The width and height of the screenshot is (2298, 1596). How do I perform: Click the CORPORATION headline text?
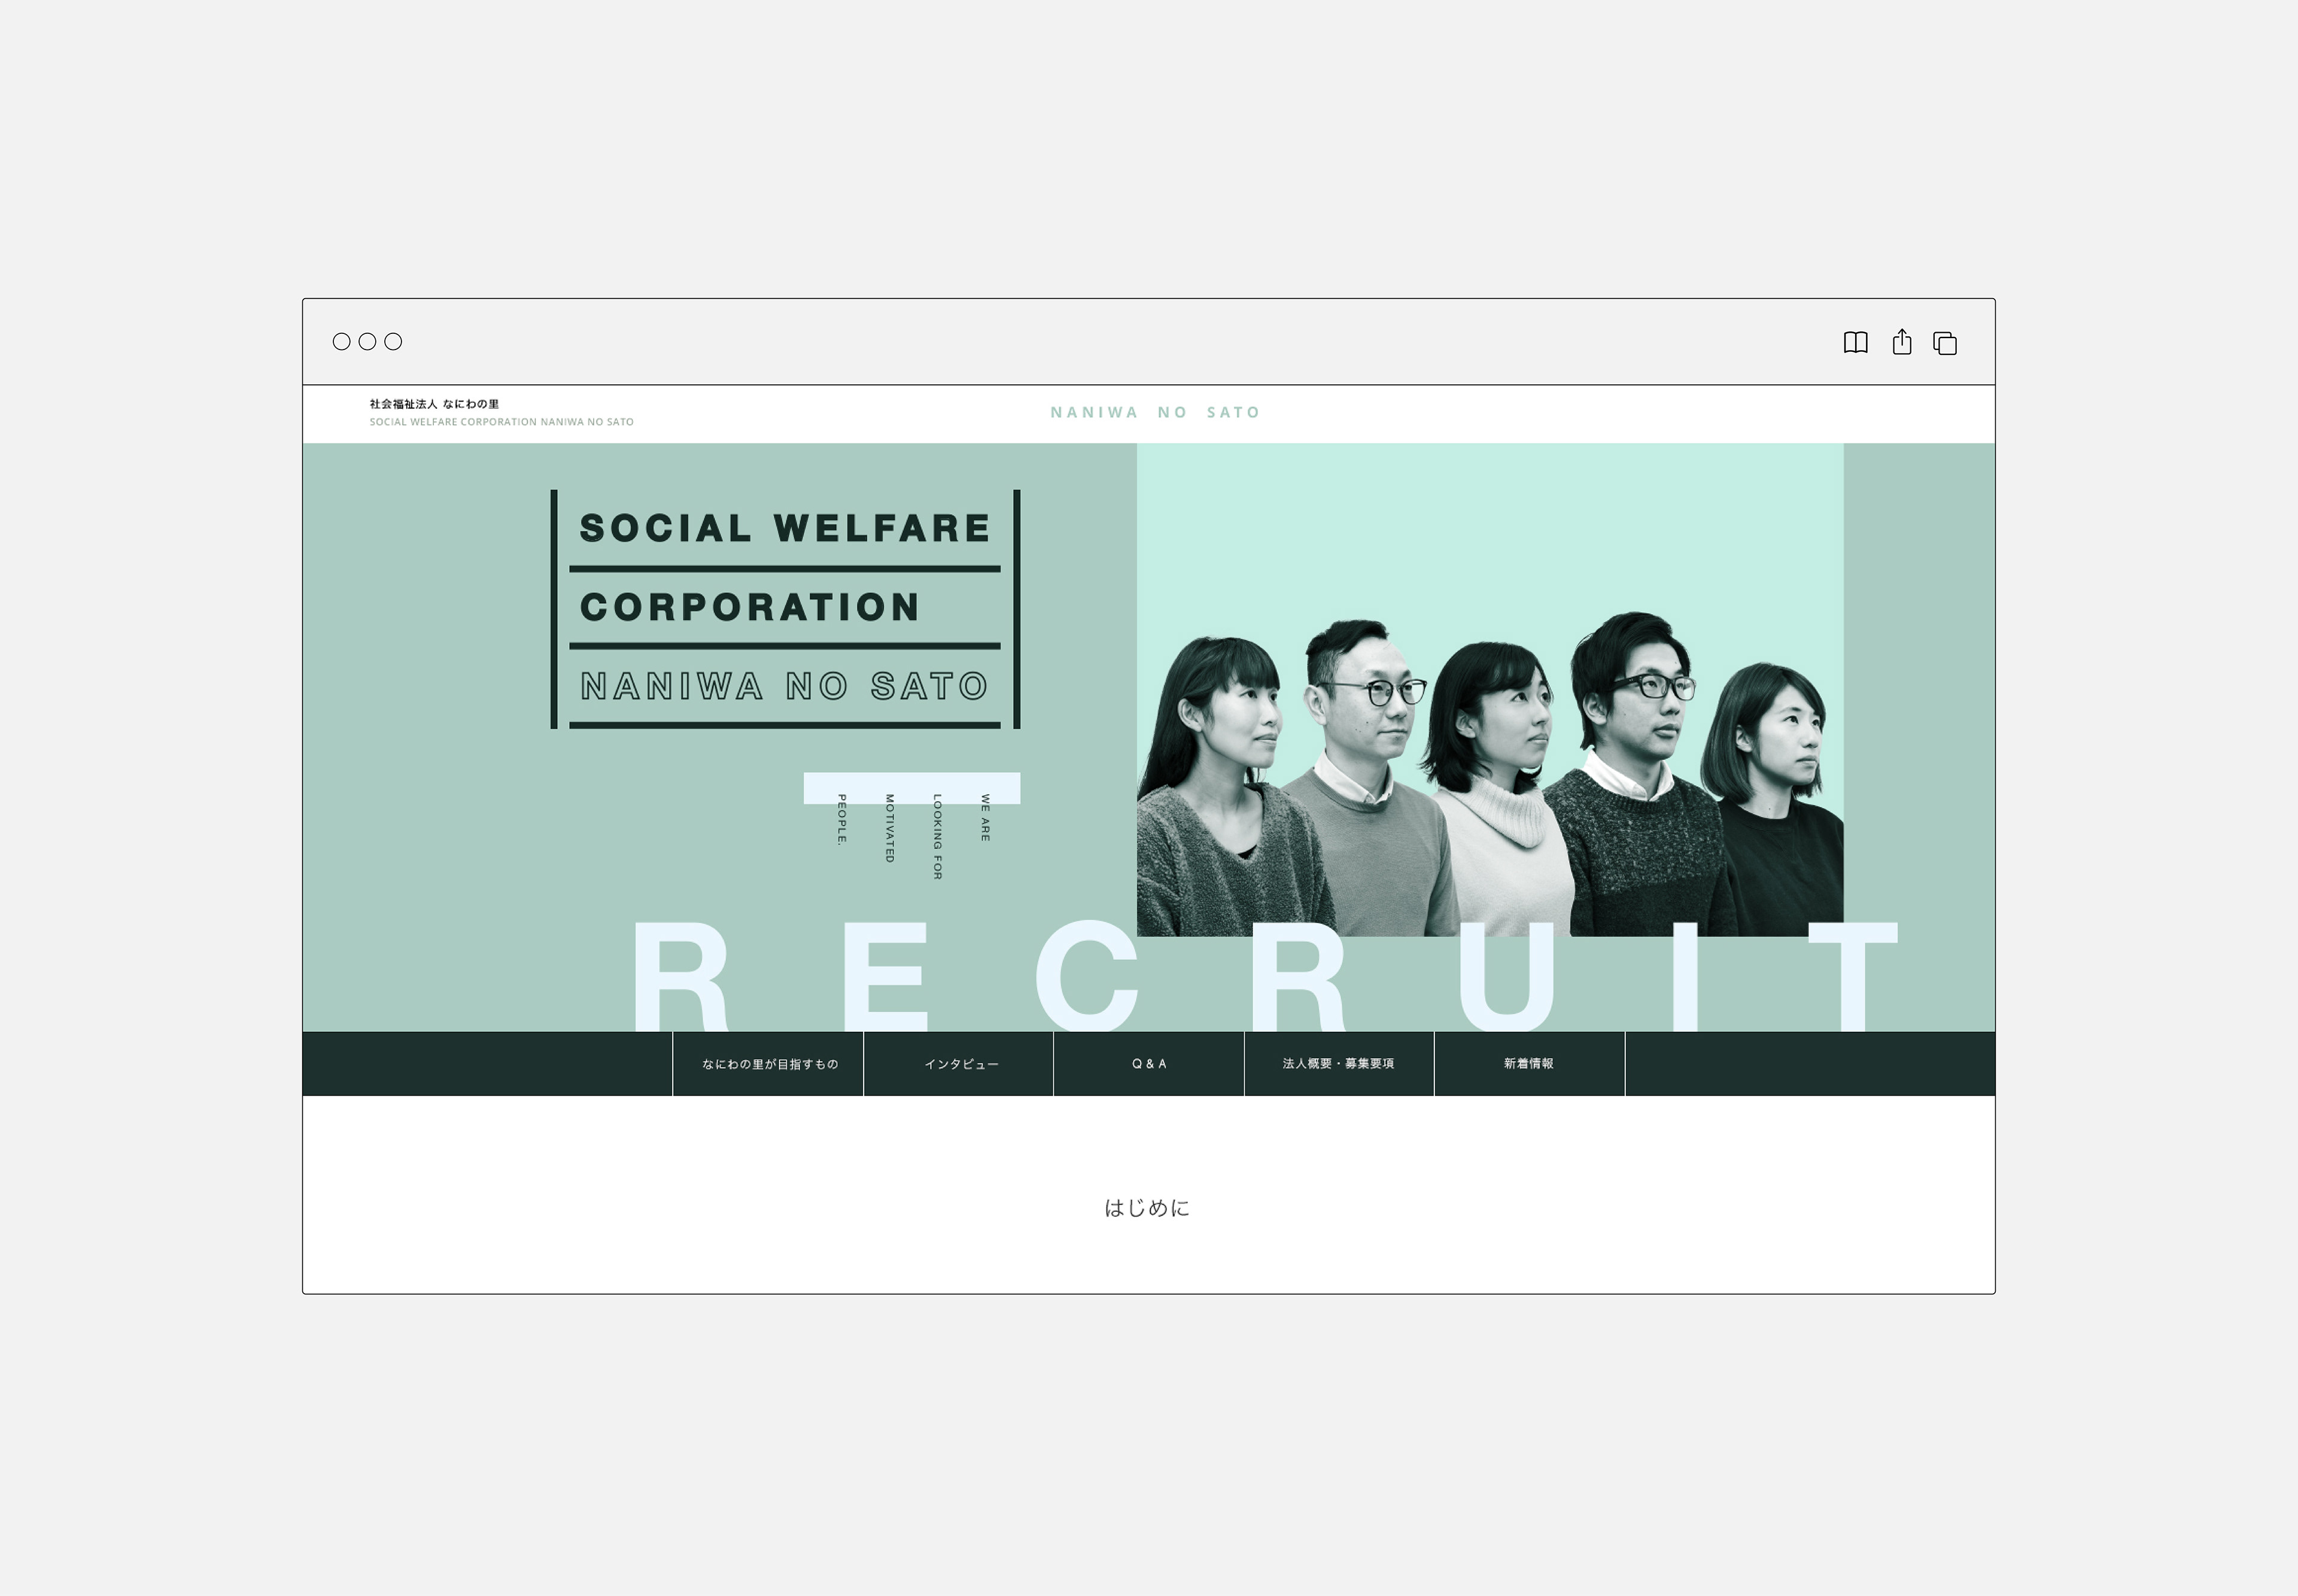pyautogui.click(x=750, y=607)
